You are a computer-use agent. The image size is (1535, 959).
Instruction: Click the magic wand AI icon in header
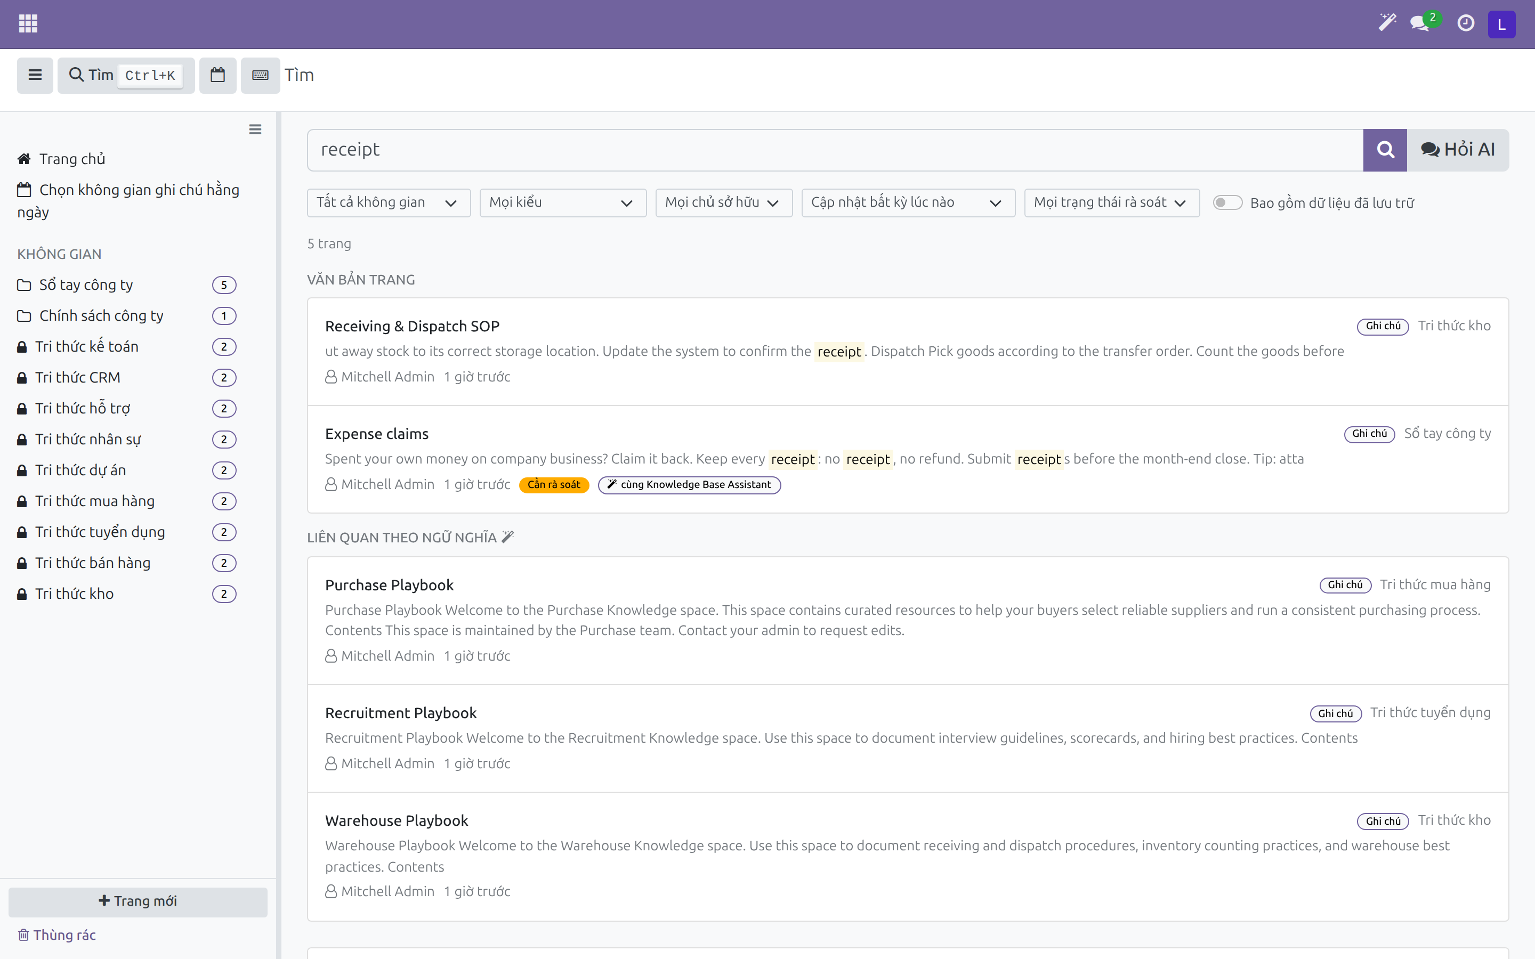(1387, 23)
